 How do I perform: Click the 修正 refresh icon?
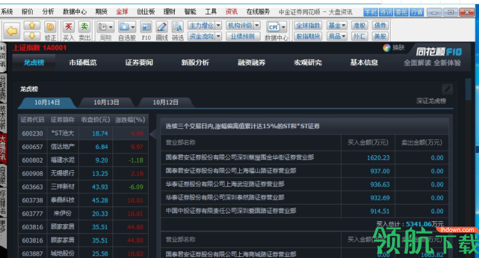point(50,27)
